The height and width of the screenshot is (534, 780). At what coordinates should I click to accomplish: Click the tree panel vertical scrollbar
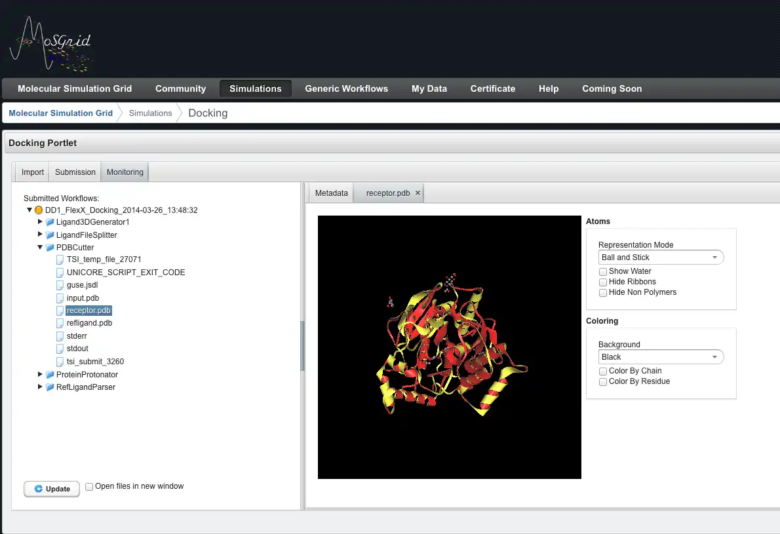pos(302,345)
